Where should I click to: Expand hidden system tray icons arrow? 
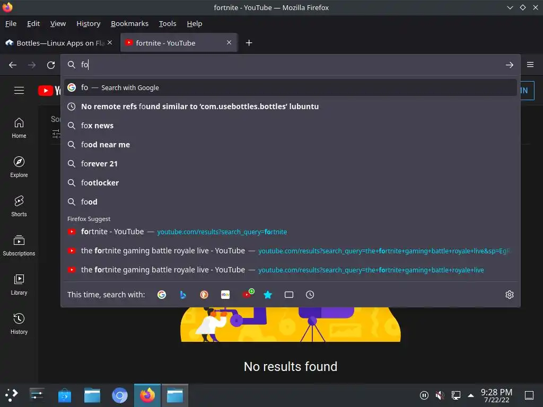tap(471, 395)
